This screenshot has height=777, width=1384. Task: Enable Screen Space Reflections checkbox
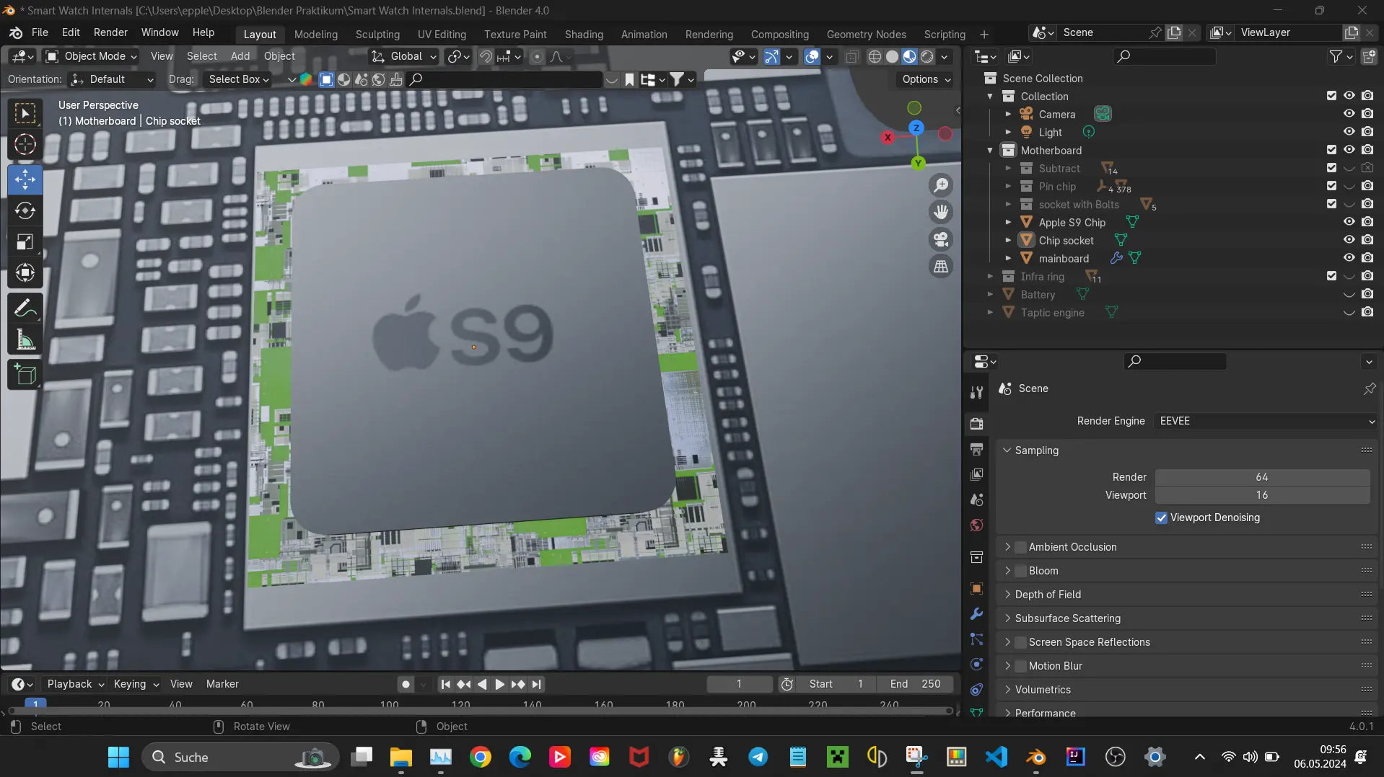click(1020, 642)
